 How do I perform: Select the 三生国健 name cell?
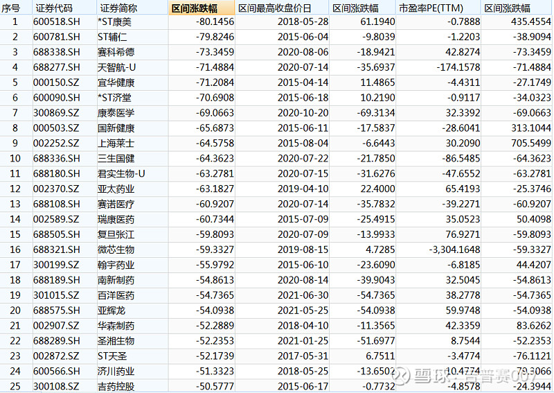pyautogui.click(x=116, y=159)
